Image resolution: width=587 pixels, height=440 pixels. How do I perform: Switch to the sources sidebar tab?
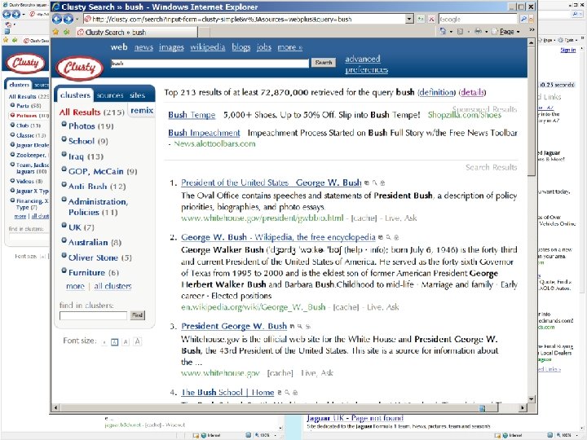coord(110,96)
